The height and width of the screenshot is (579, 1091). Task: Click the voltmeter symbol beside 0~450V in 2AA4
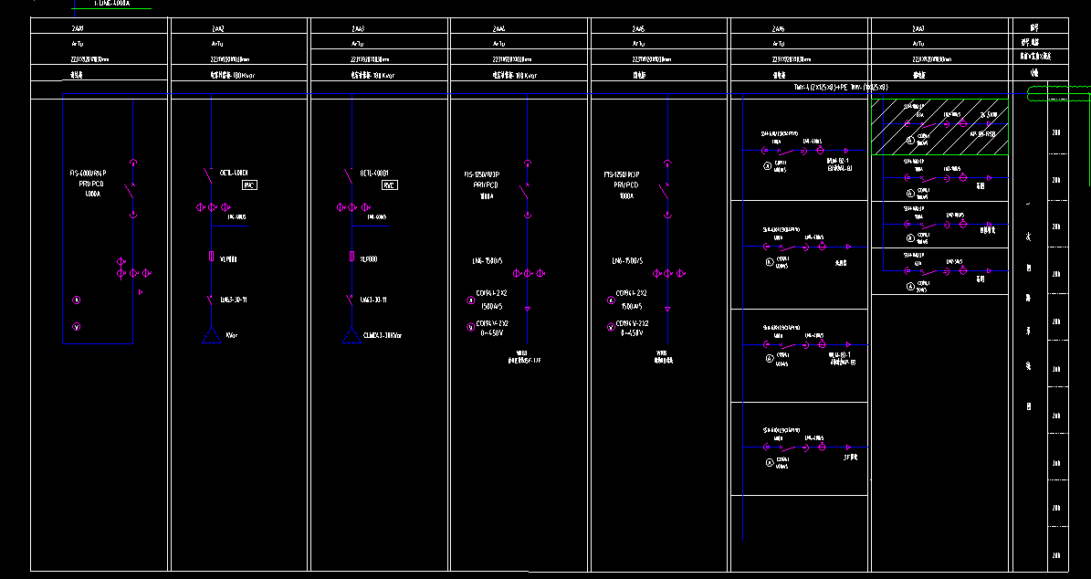[x=471, y=327]
